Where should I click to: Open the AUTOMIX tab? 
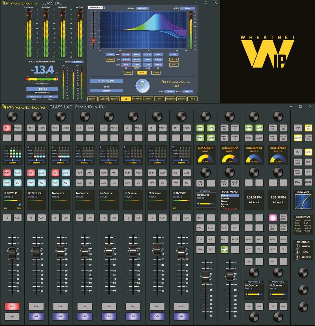pos(104,99)
